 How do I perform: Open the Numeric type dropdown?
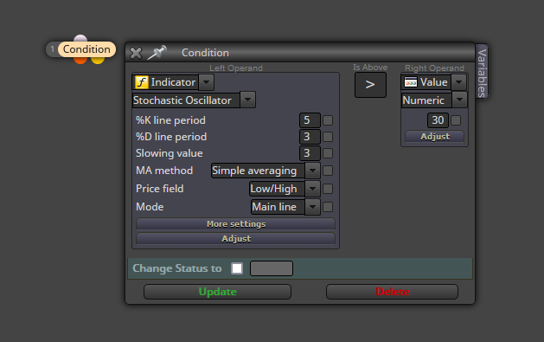pyautogui.click(x=460, y=100)
